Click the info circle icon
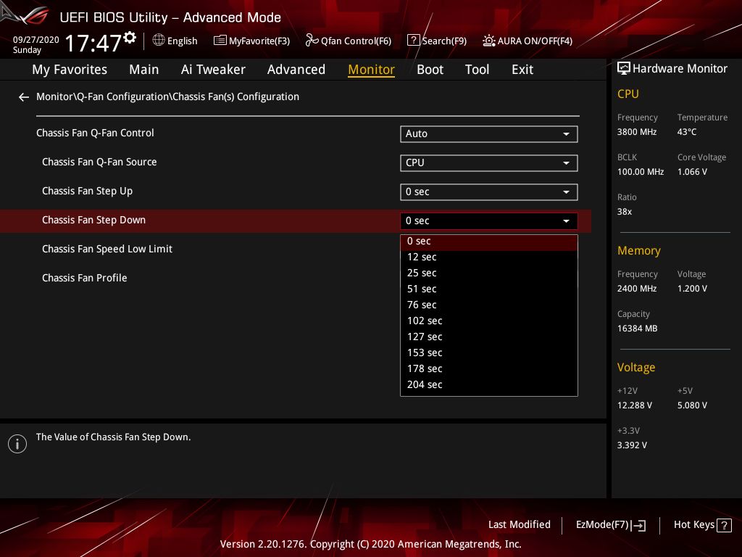The height and width of the screenshot is (557, 742). click(17, 444)
